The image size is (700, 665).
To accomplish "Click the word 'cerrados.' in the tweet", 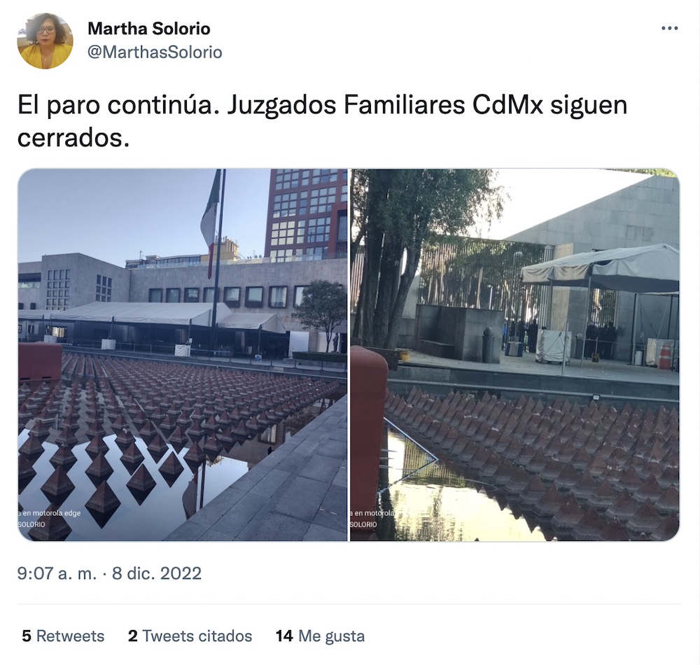I will pos(73,139).
